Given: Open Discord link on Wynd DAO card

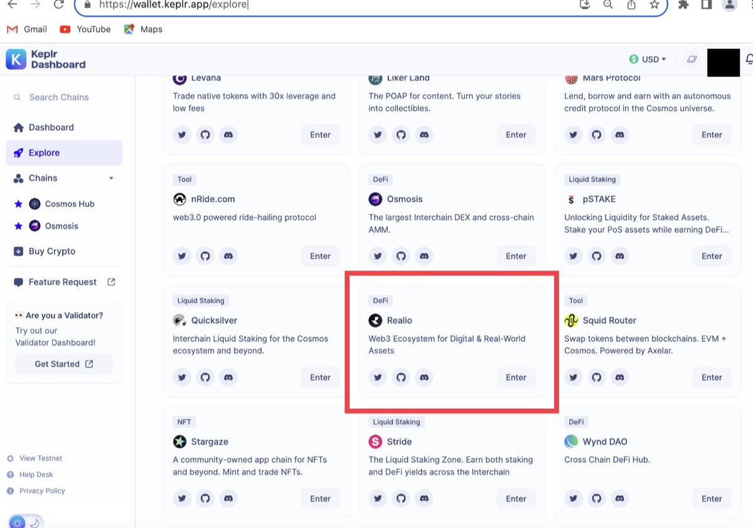Looking at the screenshot, I should [620, 498].
